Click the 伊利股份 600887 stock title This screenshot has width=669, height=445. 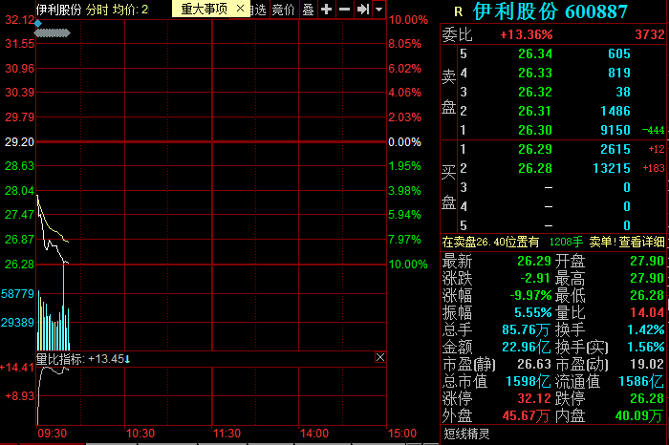click(550, 11)
